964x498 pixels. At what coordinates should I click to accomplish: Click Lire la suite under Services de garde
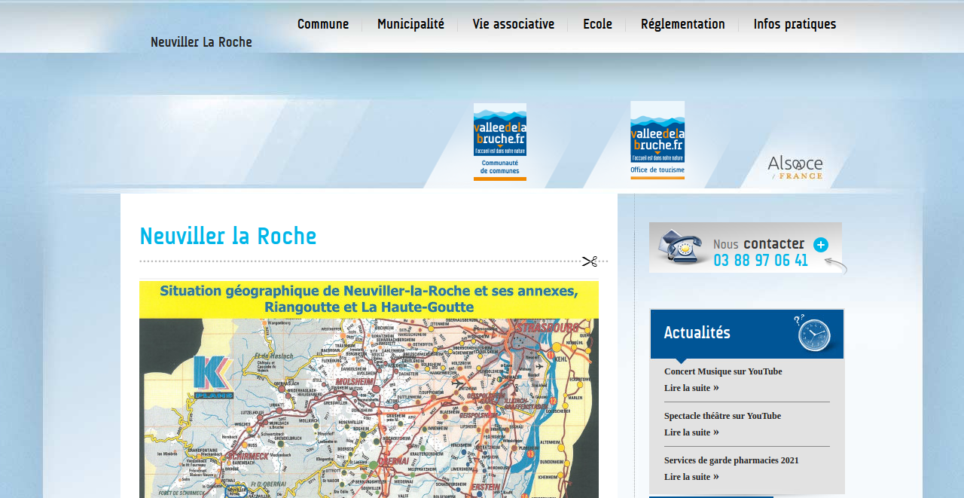coord(691,477)
